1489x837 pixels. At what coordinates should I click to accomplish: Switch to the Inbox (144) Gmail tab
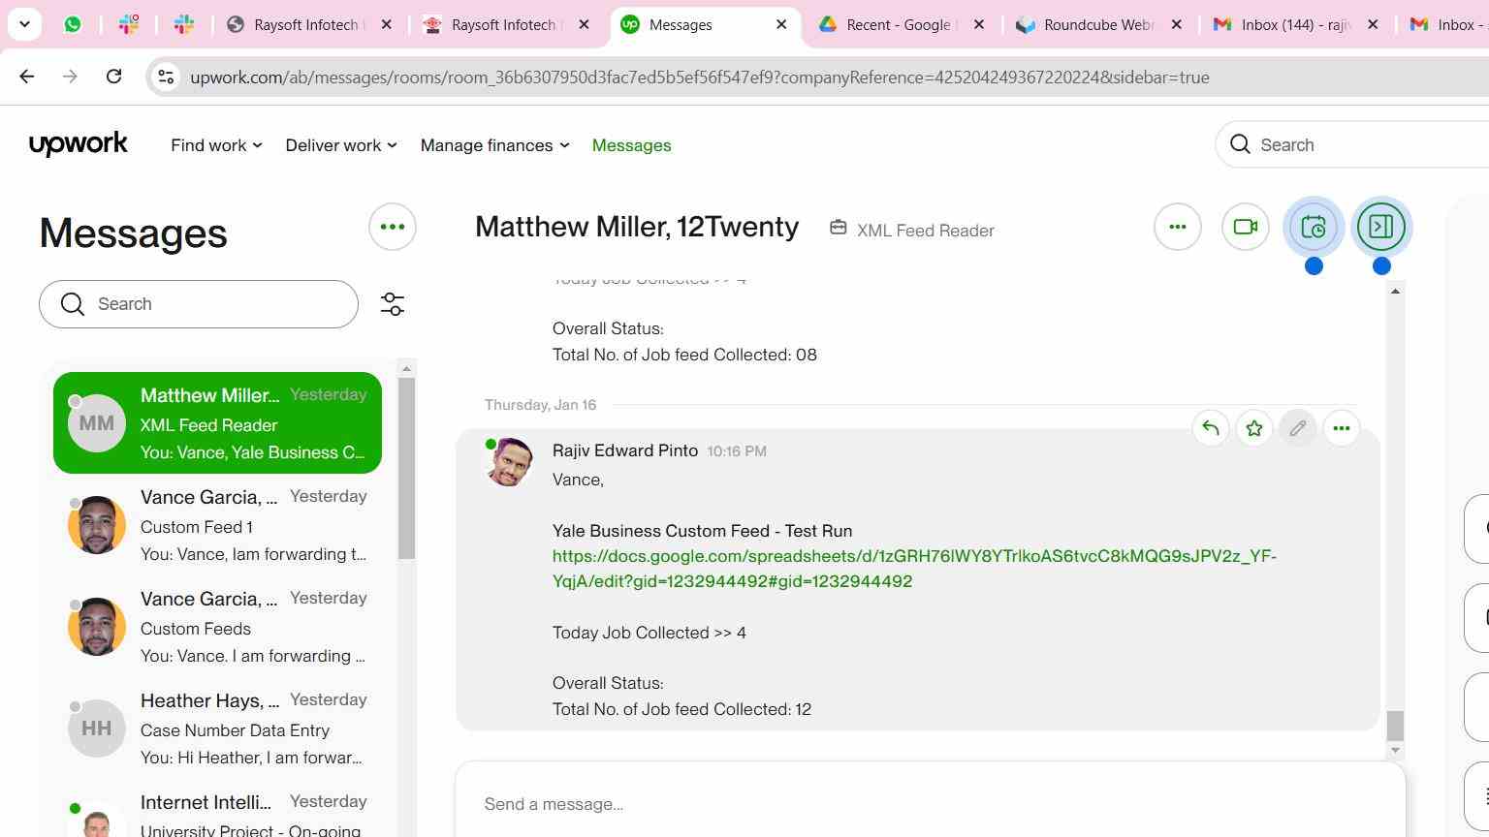[x=1296, y=25]
